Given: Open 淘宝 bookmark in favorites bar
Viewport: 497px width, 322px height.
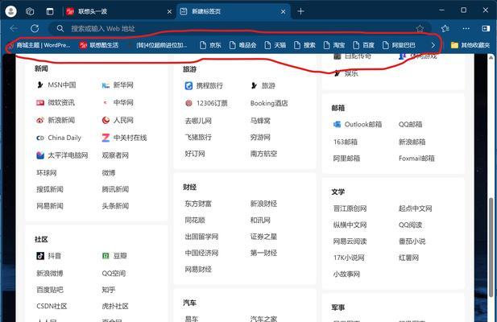Looking at the screenshot, I should [334, 45].
